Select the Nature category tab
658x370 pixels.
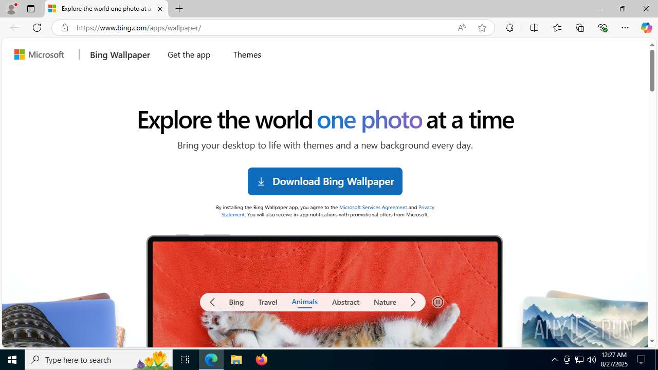(385, 302)
